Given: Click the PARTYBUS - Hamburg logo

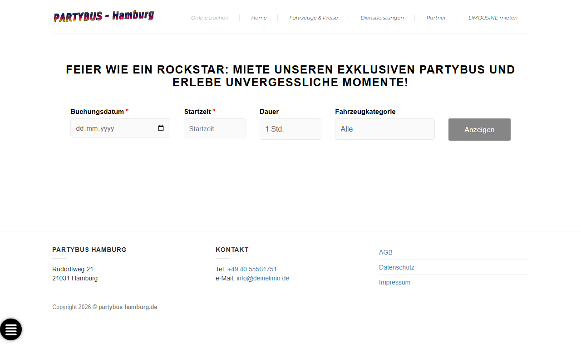Looking at the screenshot, I should coord(104,16).
